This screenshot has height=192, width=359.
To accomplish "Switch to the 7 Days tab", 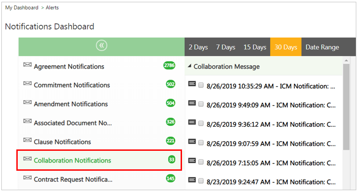I will pyautogui.click(x=226, y=47).
